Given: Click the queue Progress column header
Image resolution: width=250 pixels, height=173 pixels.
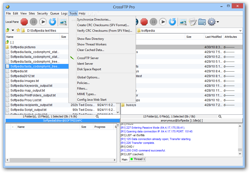Looking at the screenshot, I should pos(103,127).
